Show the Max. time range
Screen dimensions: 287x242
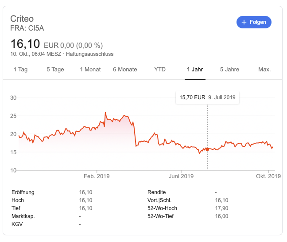264,70
